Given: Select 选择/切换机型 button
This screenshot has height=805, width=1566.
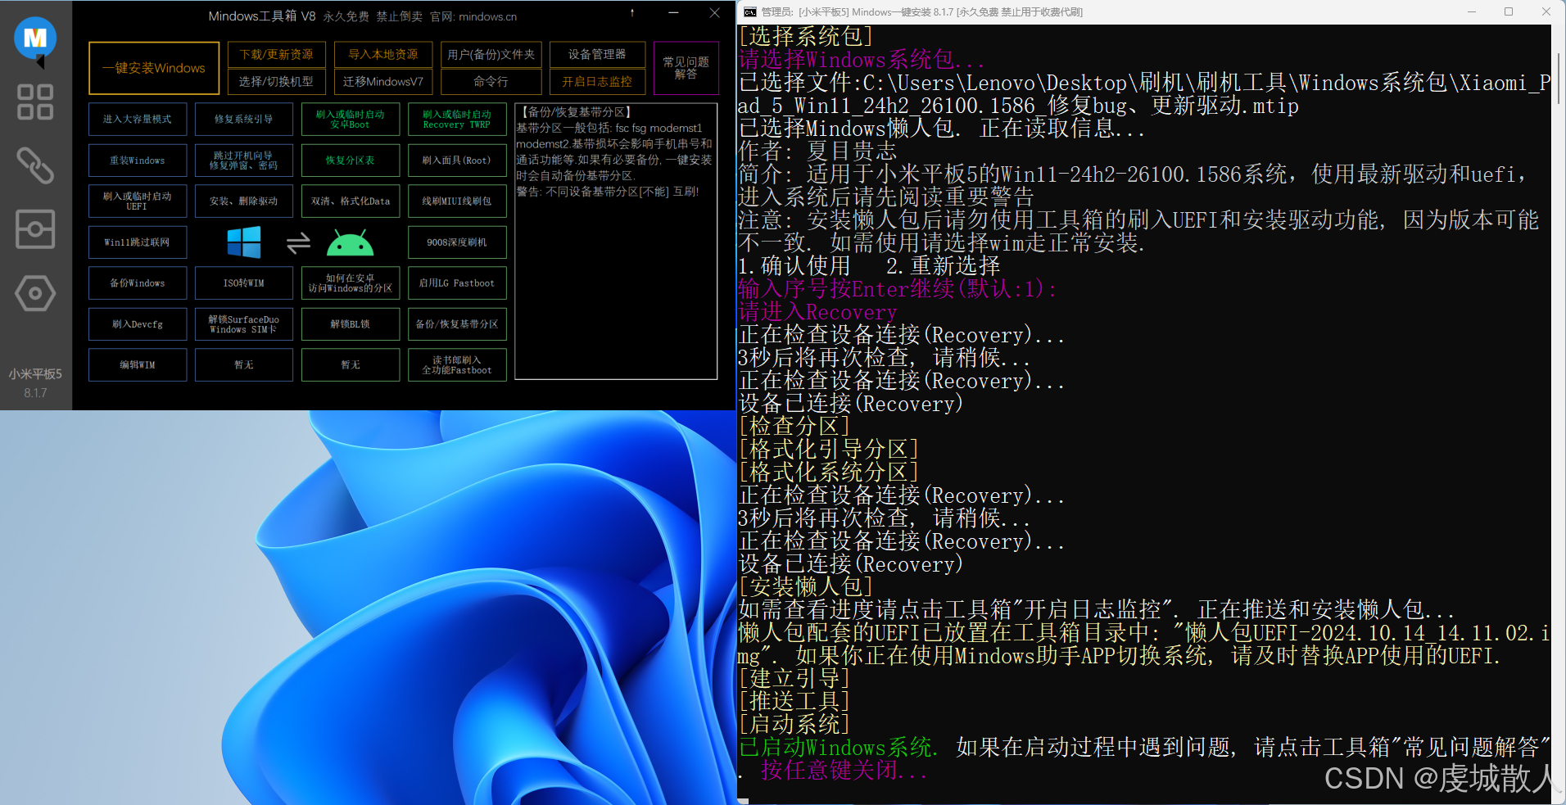Looking at the screenshot, I should coord(277,81).
